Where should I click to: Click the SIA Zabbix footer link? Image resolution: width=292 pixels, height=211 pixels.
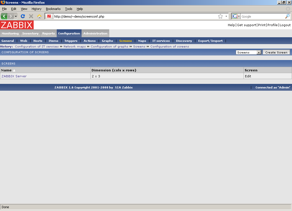(124, 87)
